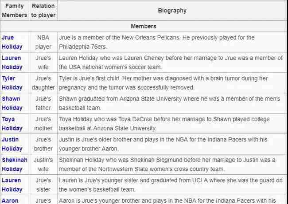Click the Relation to player column header
This screenshot has height=204, width=288.
point(43,11)
